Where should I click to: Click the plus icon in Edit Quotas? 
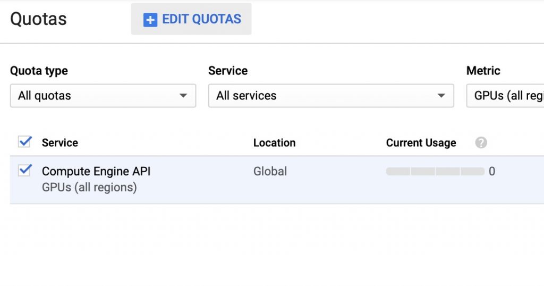[x=150, y=20]
